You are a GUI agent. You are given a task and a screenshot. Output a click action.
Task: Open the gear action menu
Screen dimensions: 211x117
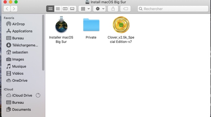[x=99, y=9]
